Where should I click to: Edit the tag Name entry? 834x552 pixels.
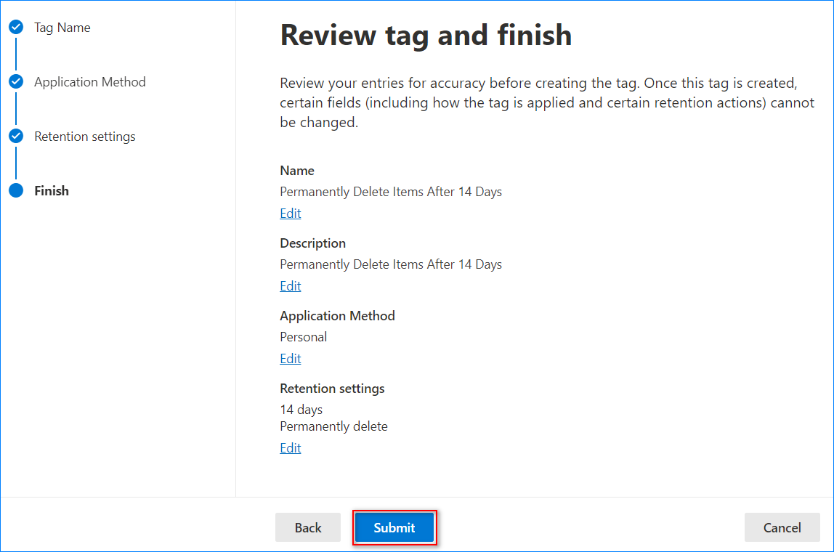[291, 214]
